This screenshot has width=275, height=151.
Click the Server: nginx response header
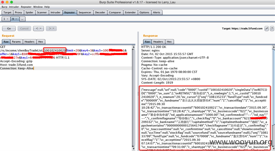[x=150, y=50]
